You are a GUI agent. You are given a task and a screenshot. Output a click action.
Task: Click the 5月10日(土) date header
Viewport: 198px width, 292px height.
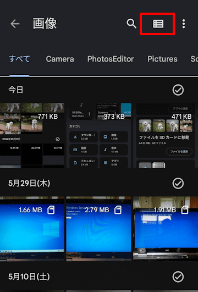click(x=29, y=277)
